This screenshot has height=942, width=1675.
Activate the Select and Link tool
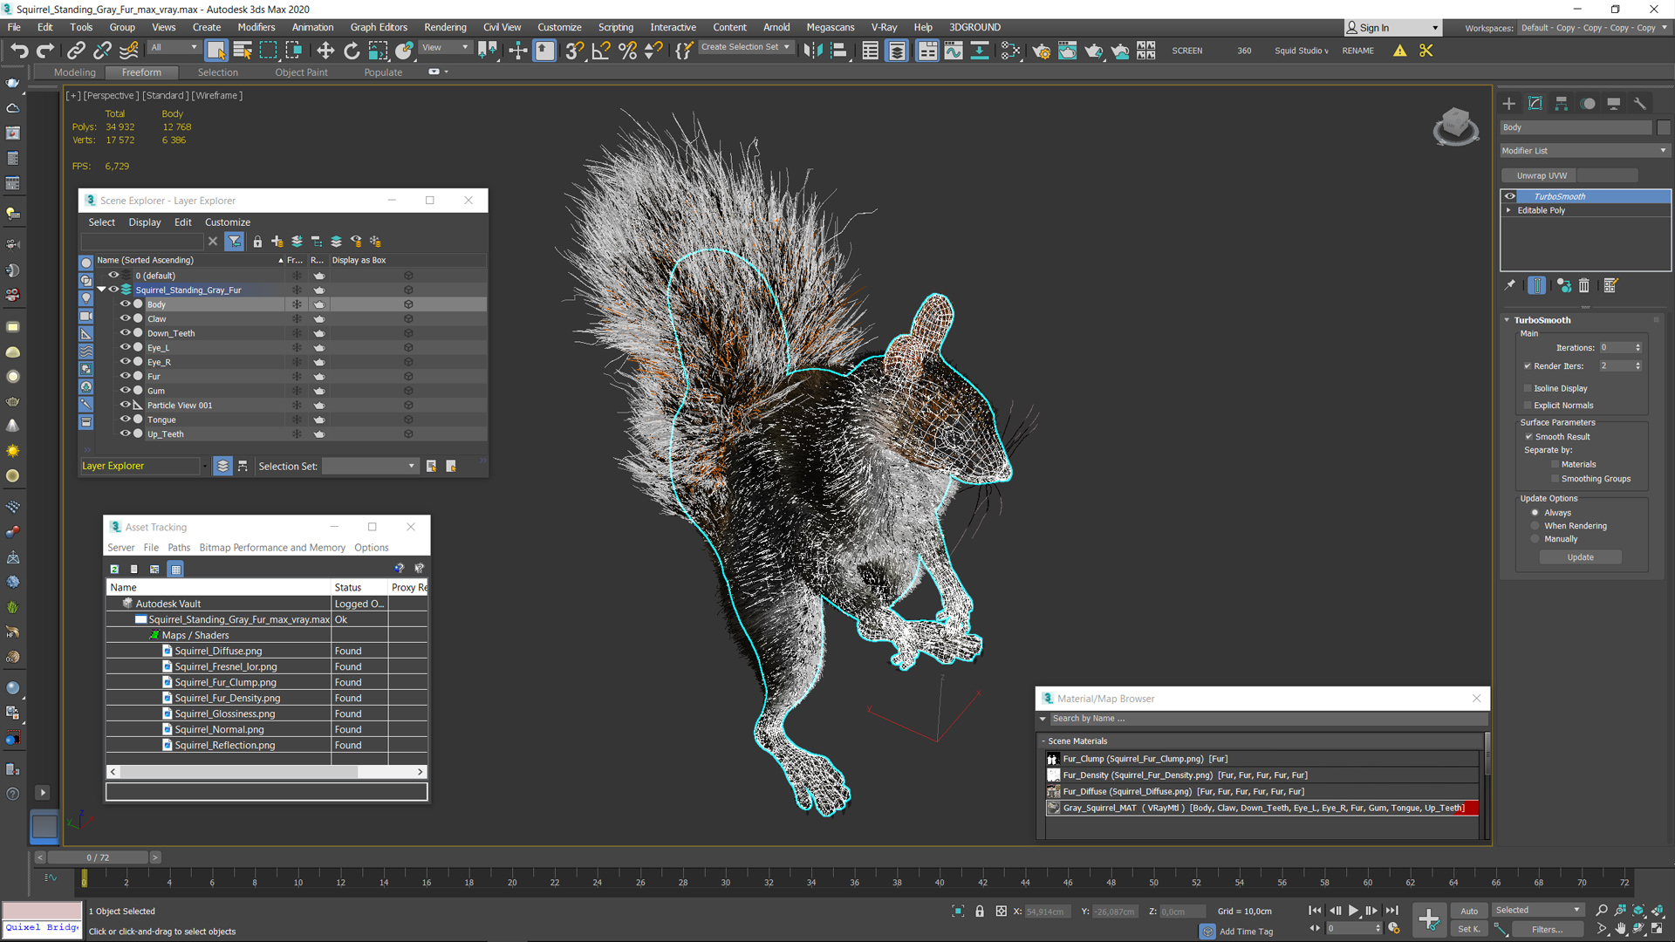click(76, 51)
